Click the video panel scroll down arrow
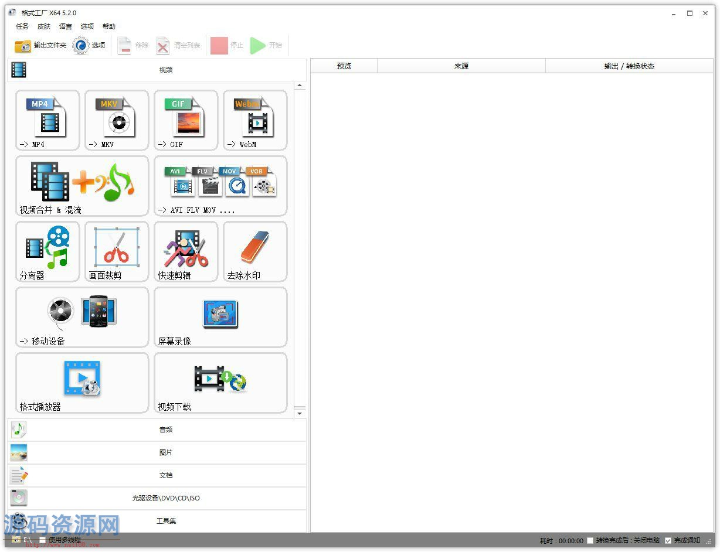Image resolution: width=720 pixels, height=552 pixels. click(x=300, y=414)
